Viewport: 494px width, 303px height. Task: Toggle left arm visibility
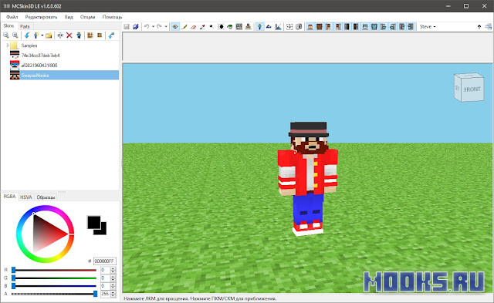click(328, 27)
